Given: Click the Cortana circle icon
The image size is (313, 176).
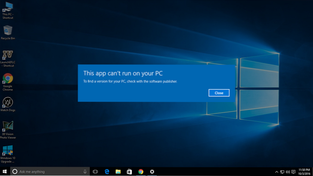Looking at the screenshot, I should (15, 172).
